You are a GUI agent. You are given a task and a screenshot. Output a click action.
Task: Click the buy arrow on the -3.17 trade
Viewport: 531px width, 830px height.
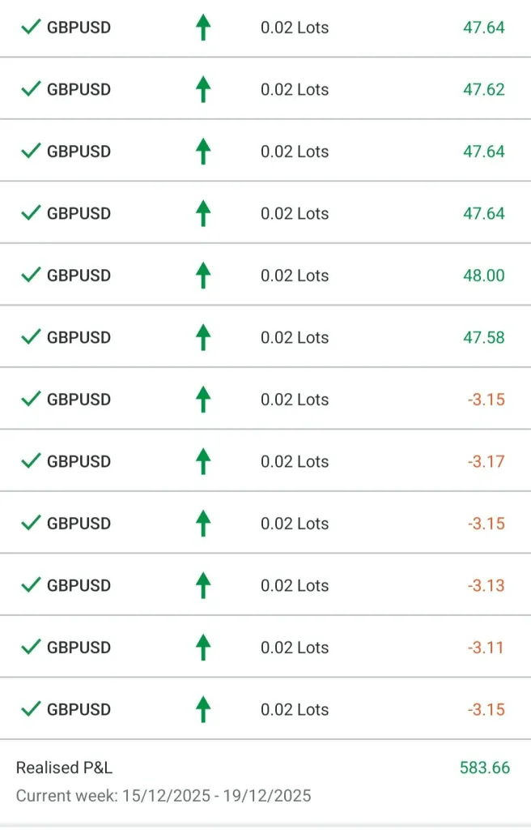coord(203,462)
